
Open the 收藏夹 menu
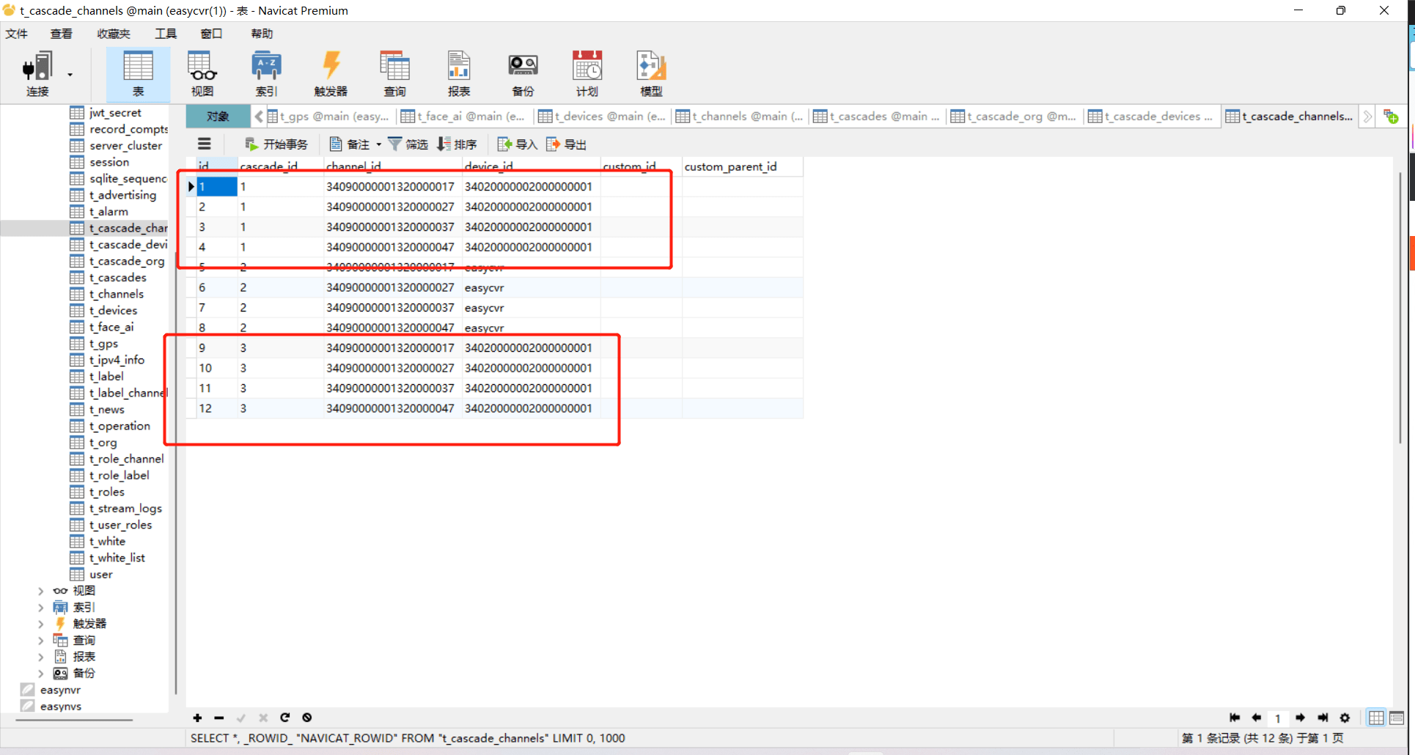click(113, 34)
